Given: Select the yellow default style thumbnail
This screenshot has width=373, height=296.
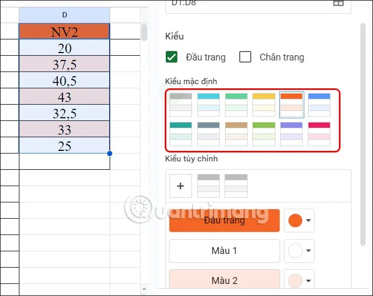Looking at the screenshot, I should click(264, 105).
